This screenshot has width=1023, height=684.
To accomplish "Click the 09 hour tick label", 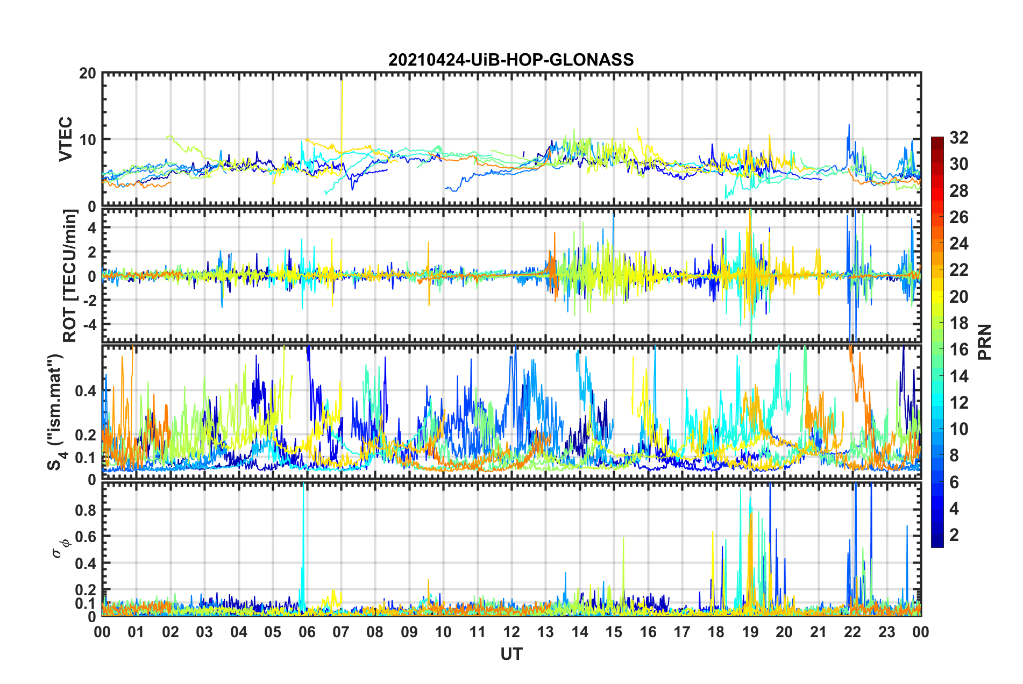I will pyautogui.click(x=409, y=632).
